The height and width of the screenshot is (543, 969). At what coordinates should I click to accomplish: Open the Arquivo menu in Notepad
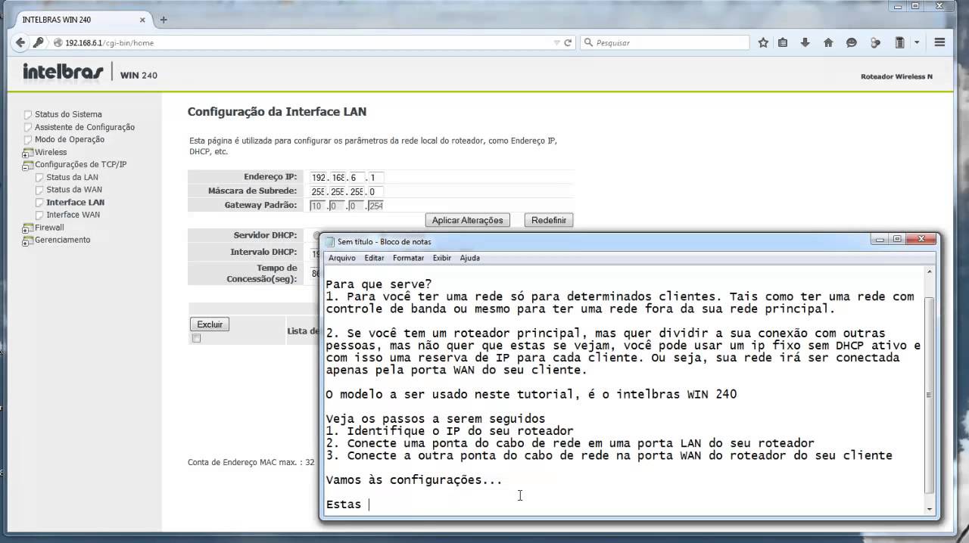click(341, 258)
